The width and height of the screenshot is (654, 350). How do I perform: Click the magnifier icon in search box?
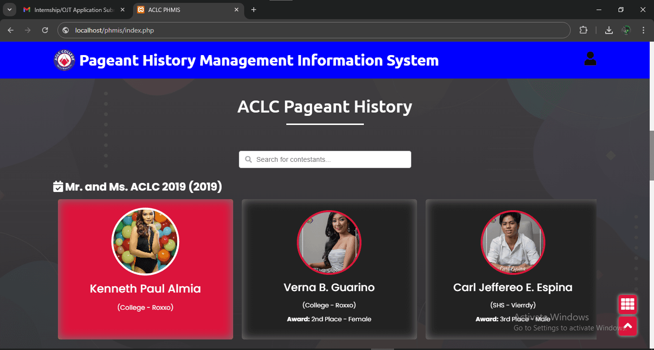(x=248, y=159)
